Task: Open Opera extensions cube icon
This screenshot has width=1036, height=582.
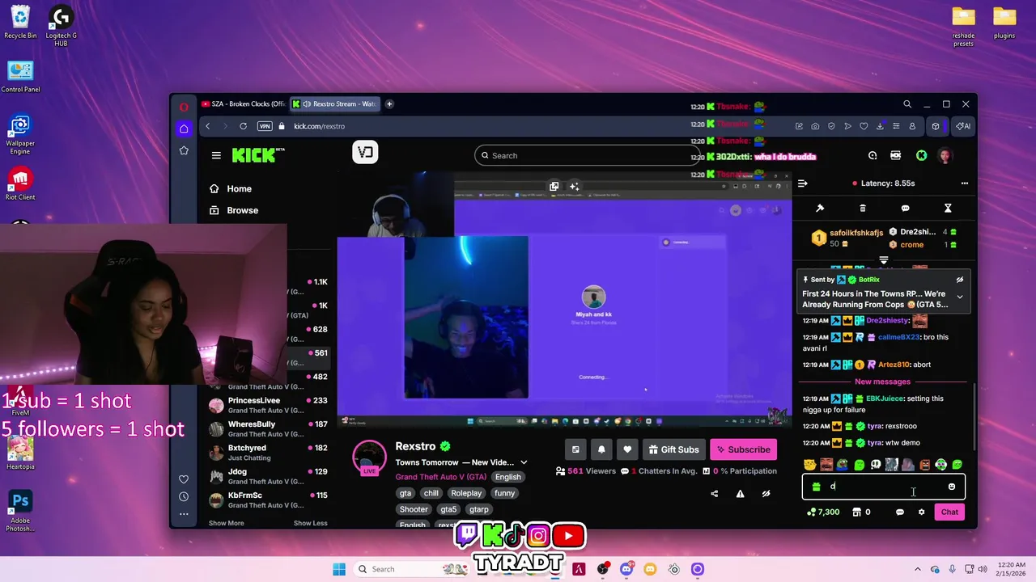Action: point(936,126)
